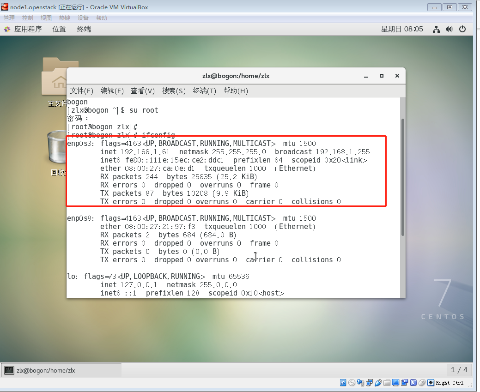Click ether 08:00:27:ca:0e:d1 MAC address

[x=147, y=169]
